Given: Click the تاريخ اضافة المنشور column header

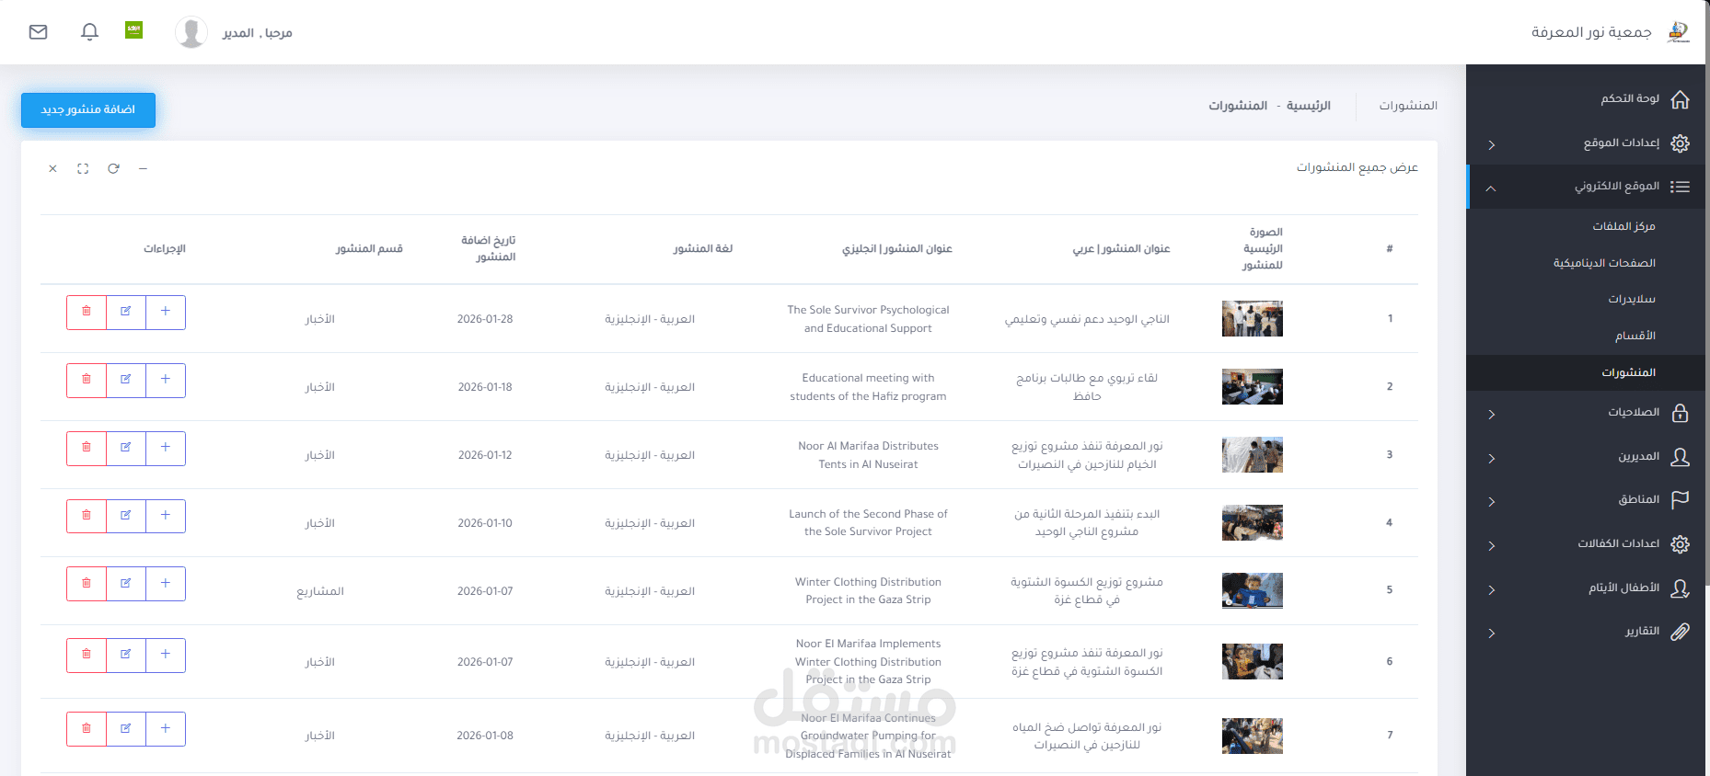Looking at the screenshot, I should click(x=488, y=248).
